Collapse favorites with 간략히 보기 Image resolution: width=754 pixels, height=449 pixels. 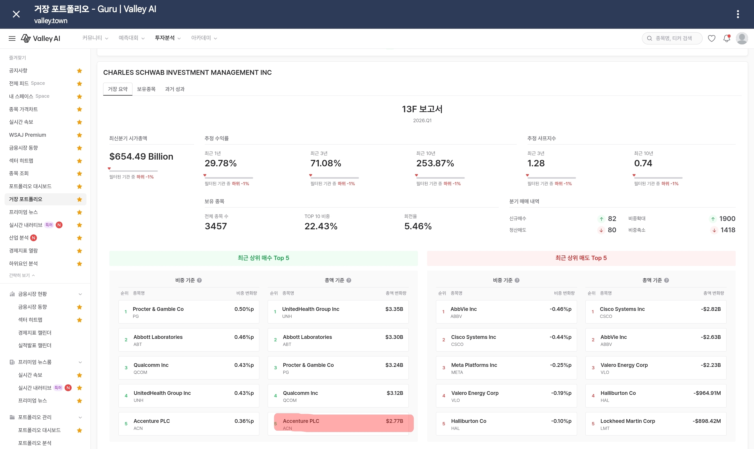tap(22, 275)
